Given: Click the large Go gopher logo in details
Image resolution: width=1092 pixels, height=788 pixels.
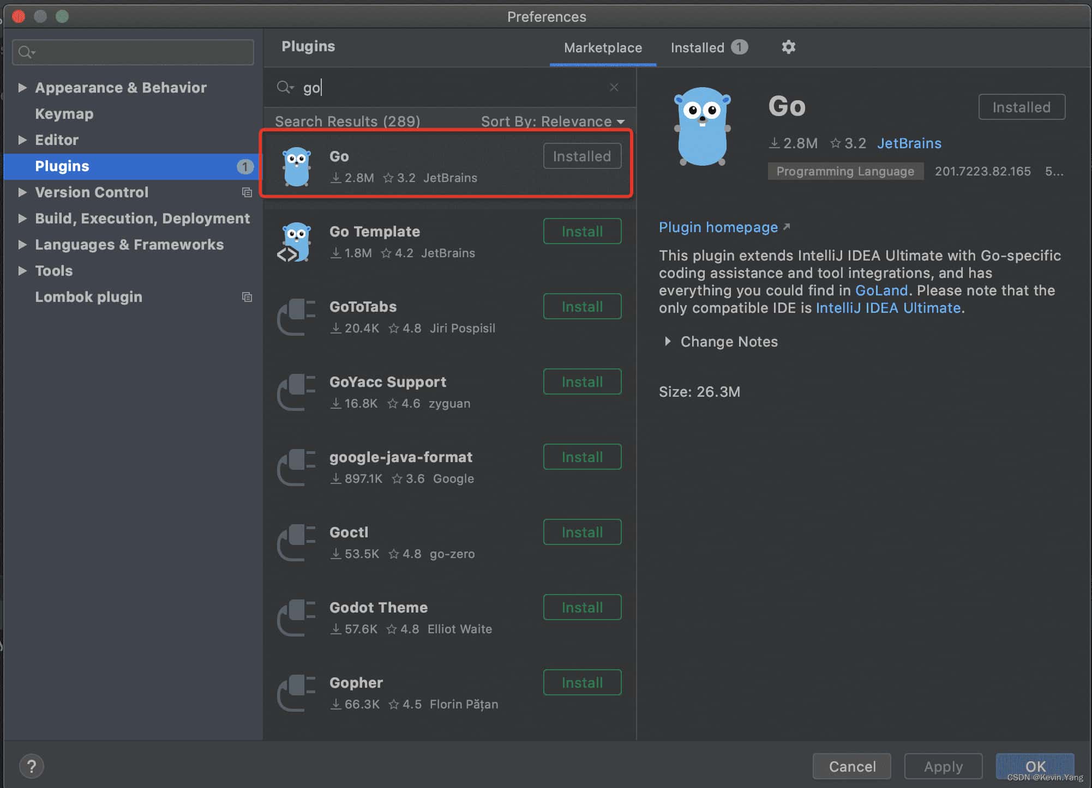Looking at the screenshot, I should coord(703,126).
